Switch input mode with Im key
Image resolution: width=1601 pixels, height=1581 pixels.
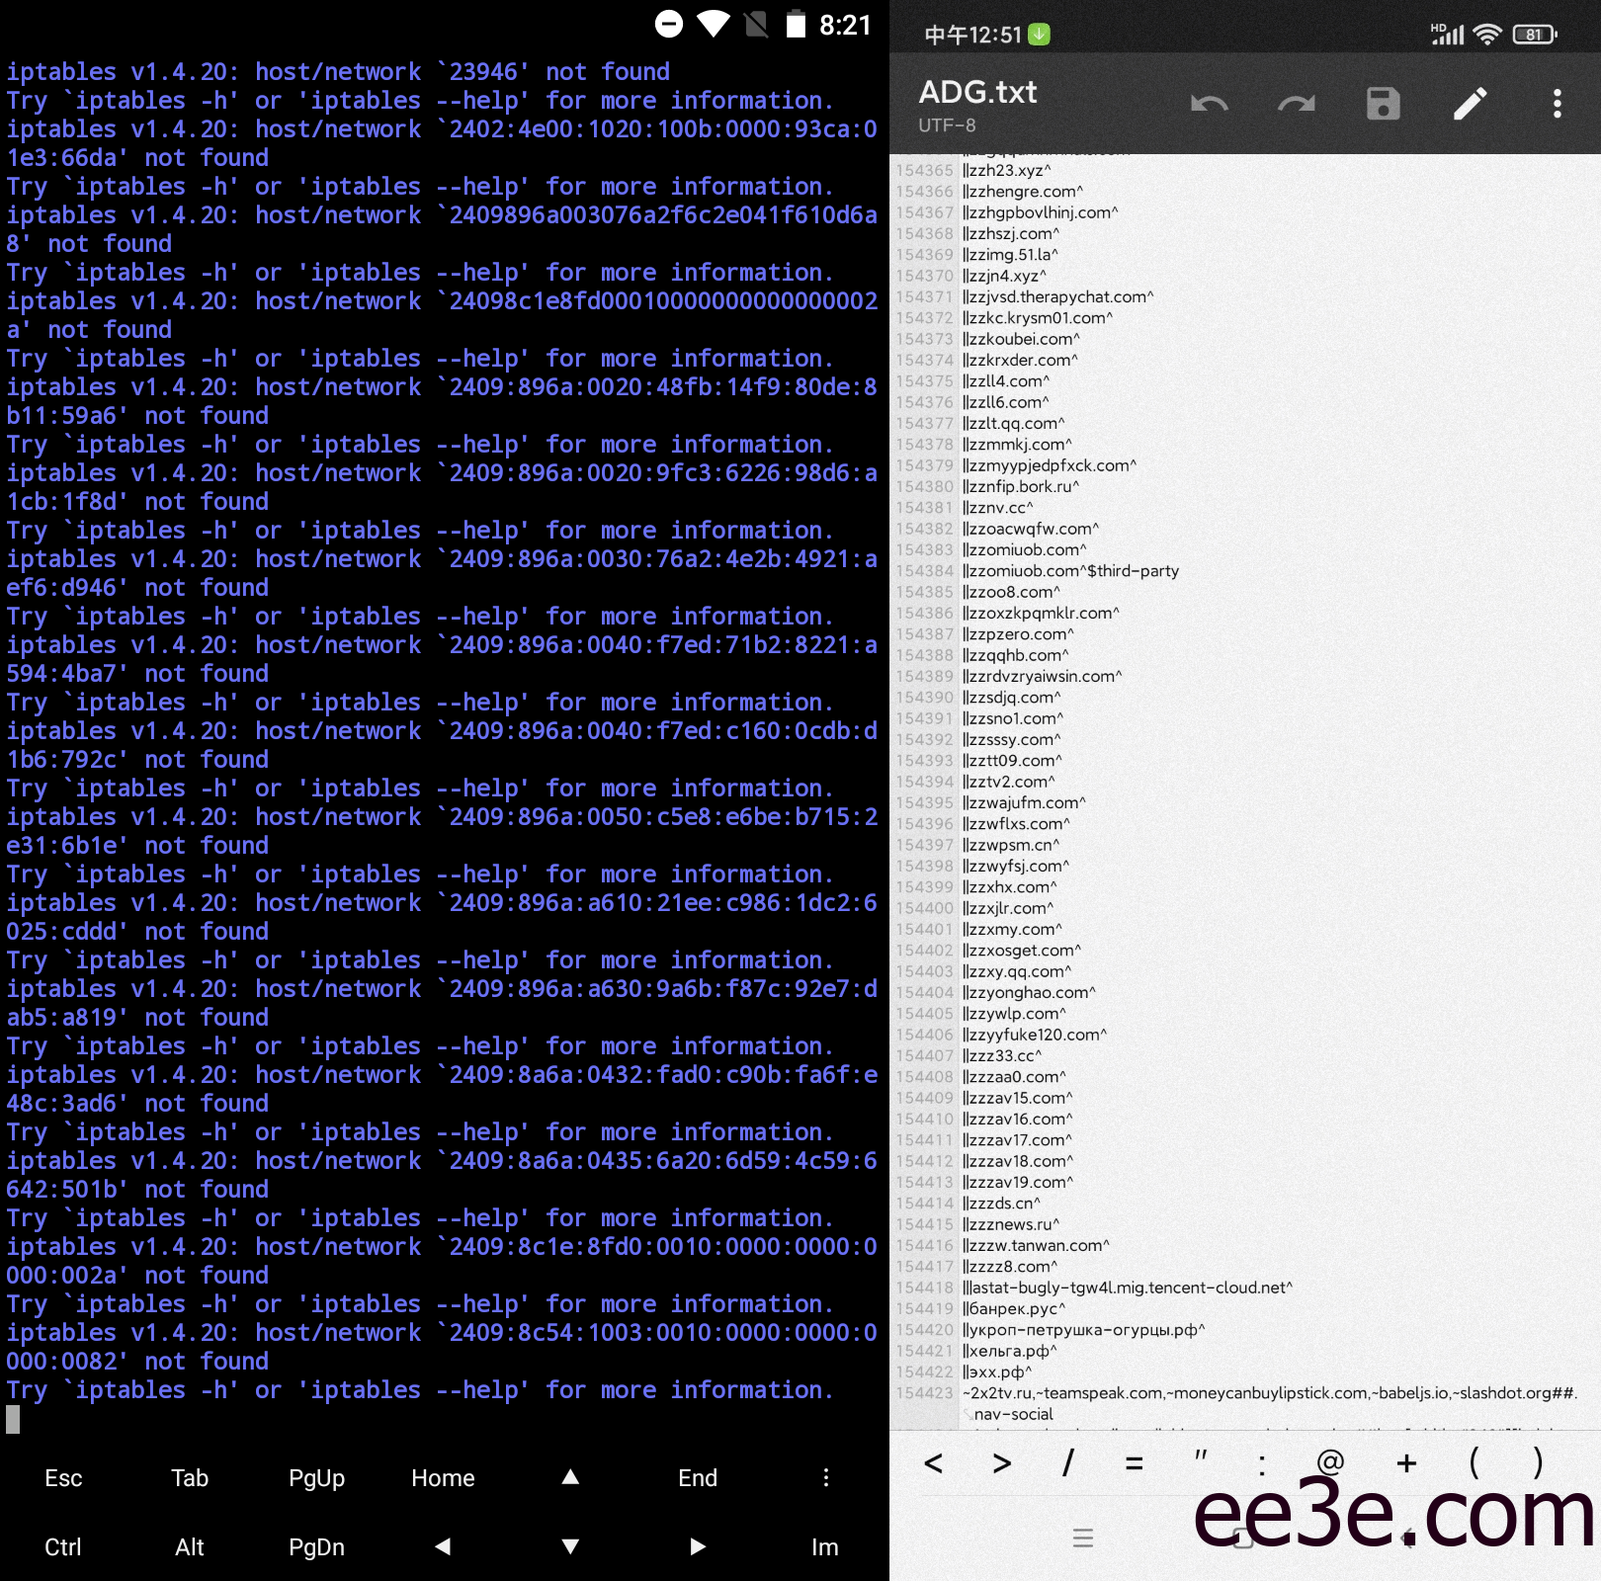coord(824,1546)
